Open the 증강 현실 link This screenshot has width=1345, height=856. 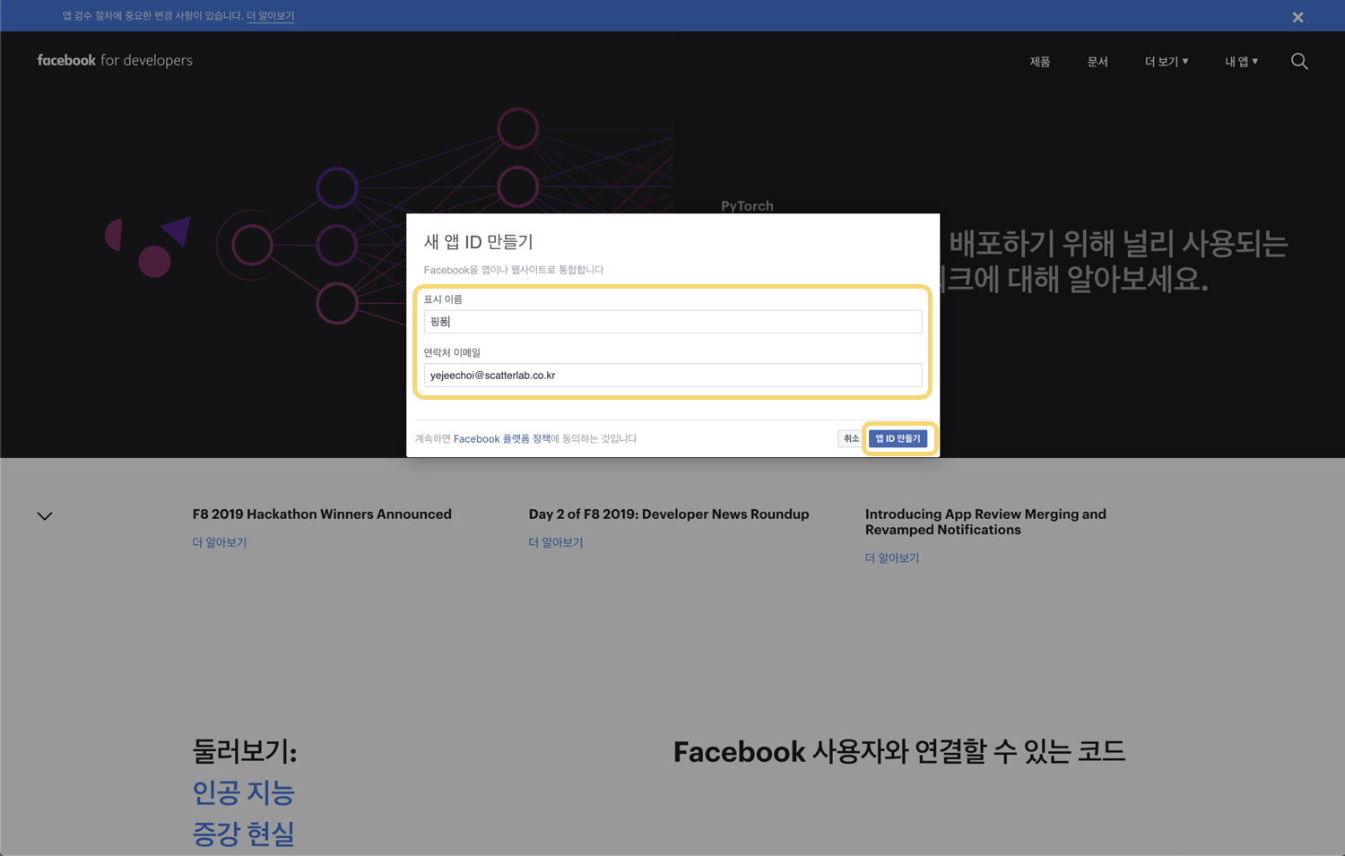(244, 834)
